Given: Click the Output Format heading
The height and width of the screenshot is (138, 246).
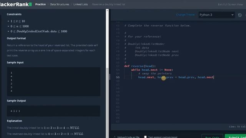Looking at the screenshot, I should pos(16,38).
